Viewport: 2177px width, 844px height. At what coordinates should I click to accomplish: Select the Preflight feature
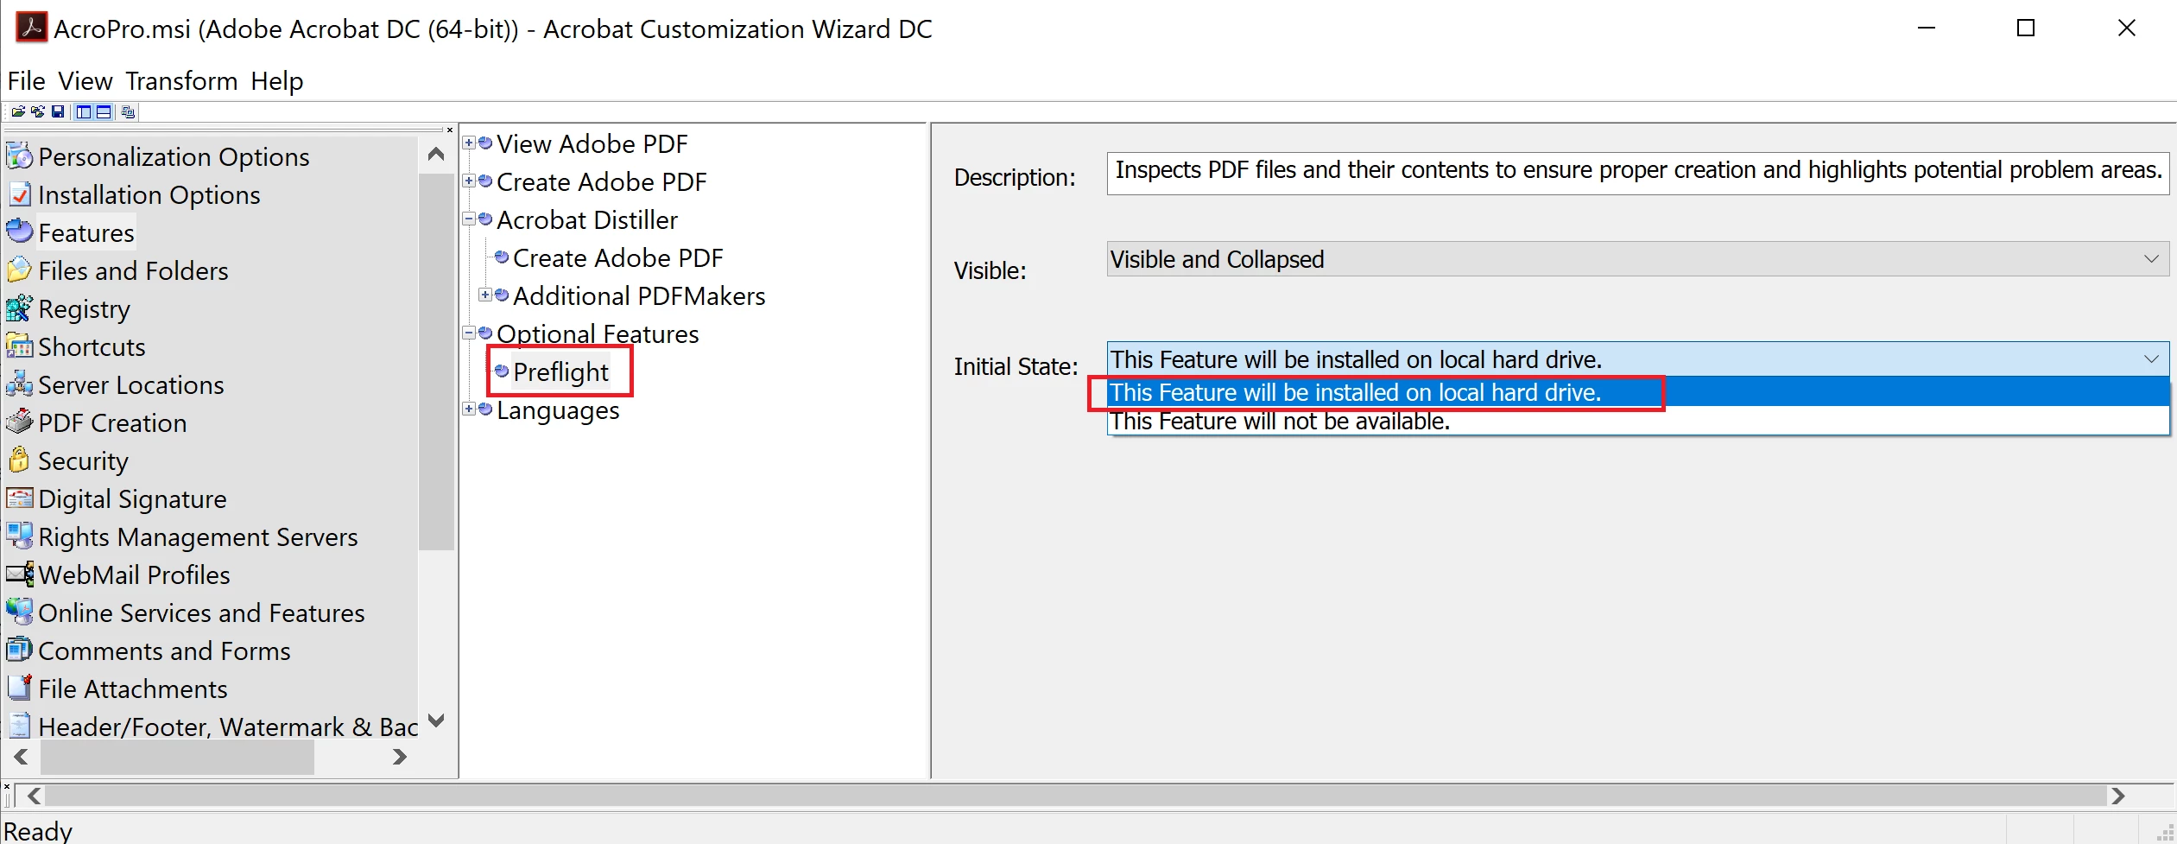[x=560, y=371]
